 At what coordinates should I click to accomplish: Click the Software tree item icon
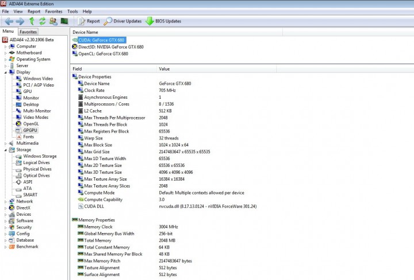coord(11,221)
